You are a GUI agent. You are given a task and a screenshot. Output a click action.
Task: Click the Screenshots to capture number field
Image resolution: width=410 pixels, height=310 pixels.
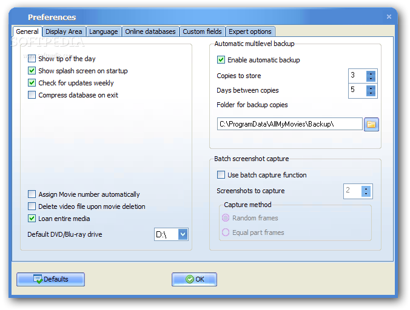click(352, 191)
